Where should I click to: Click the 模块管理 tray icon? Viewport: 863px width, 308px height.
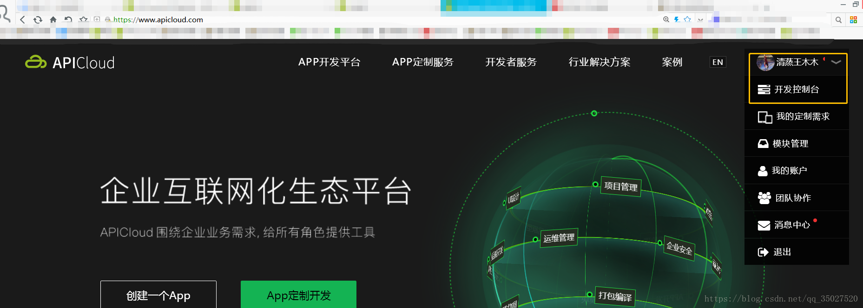tap(763, 144)
